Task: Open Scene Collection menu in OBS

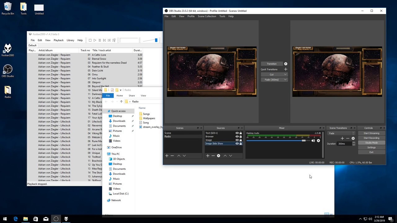Action: (x=207, y=16)
